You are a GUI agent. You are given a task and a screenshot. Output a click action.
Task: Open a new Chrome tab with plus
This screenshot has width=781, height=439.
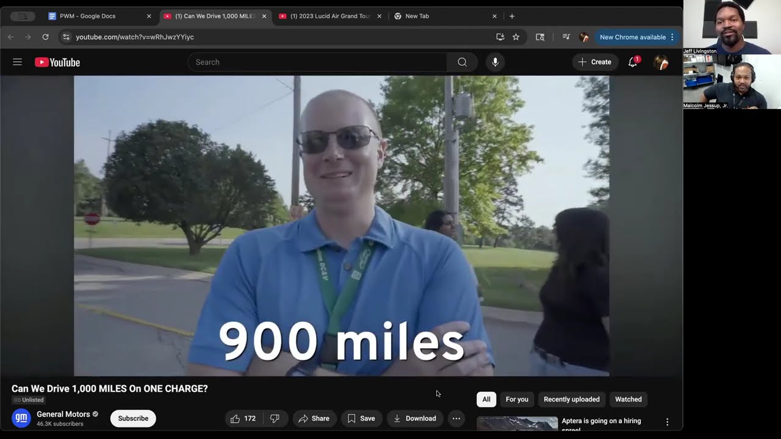click(x=512, y=16)
